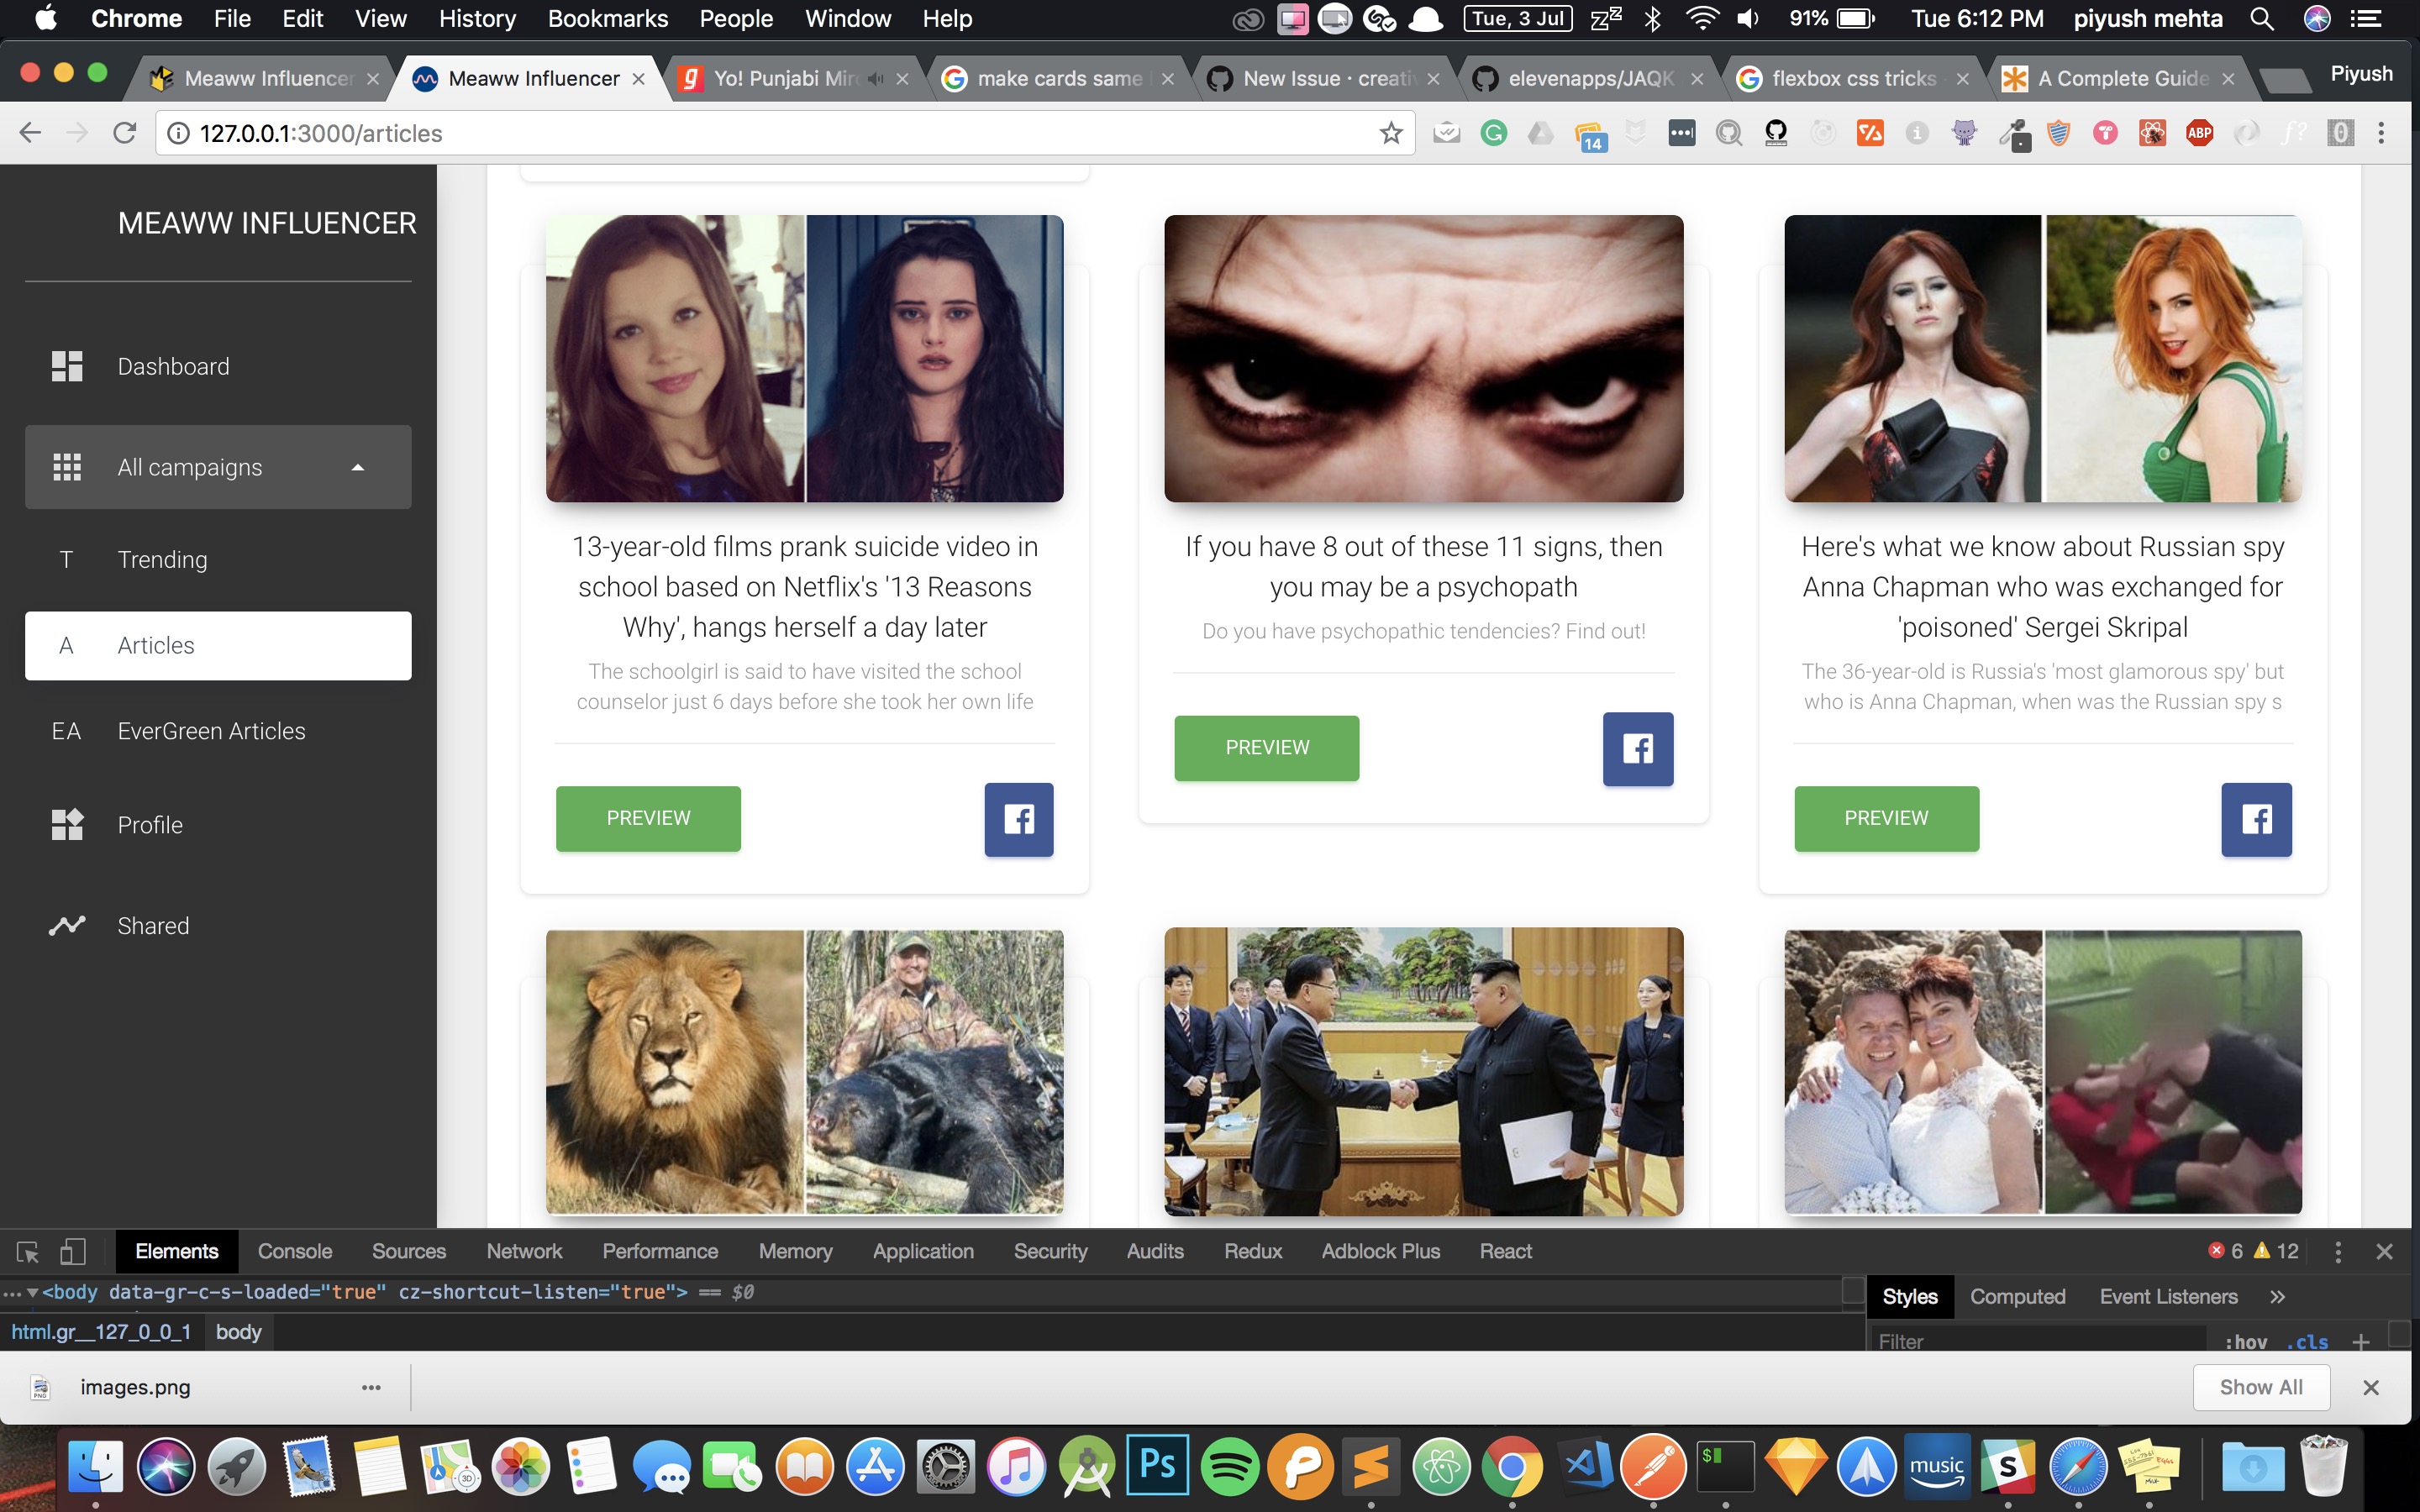Bookmark page with star icon in address bar
The width and height of the screenshot is (2420, 1512).
coord(1390,133)
